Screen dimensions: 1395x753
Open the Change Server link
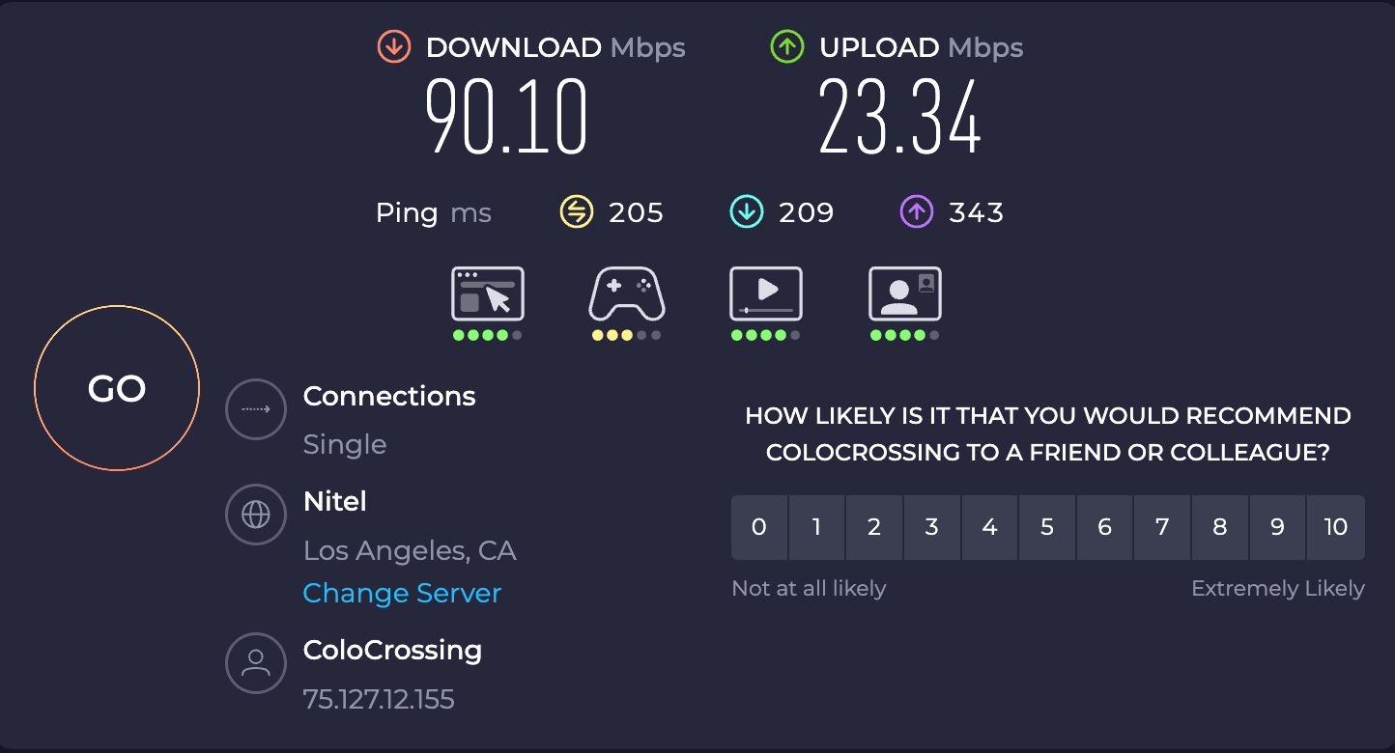pyautogui.click(x=402, y=593)
